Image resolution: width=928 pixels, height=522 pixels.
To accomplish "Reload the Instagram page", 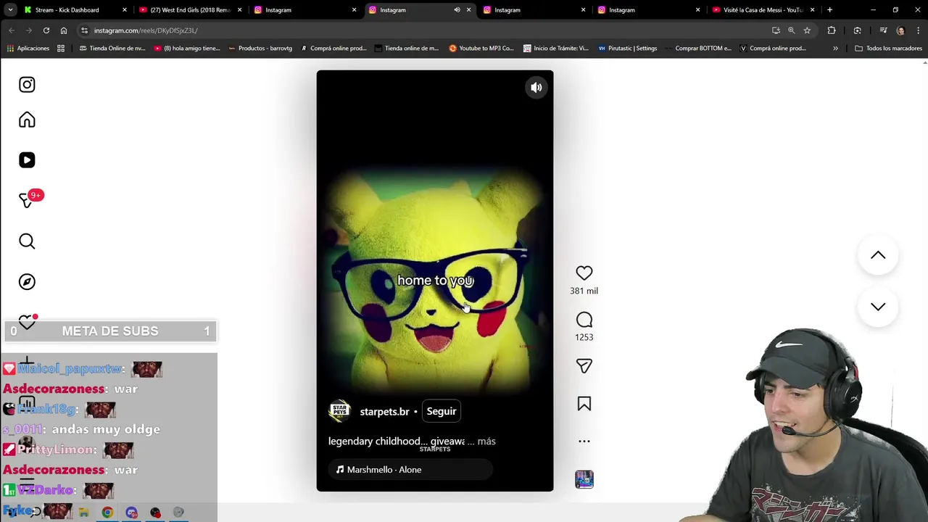I will (46, 30).
